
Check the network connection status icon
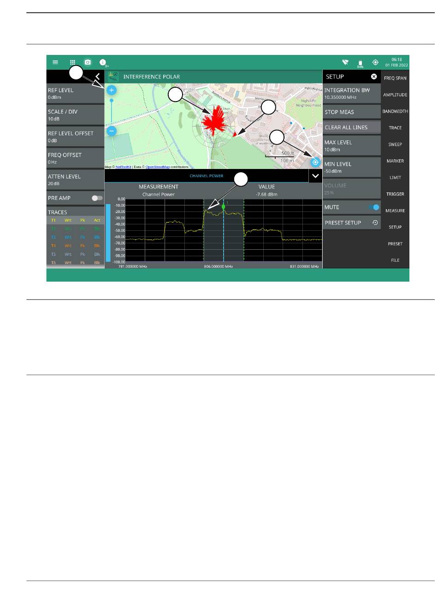[x=345, y=62]
